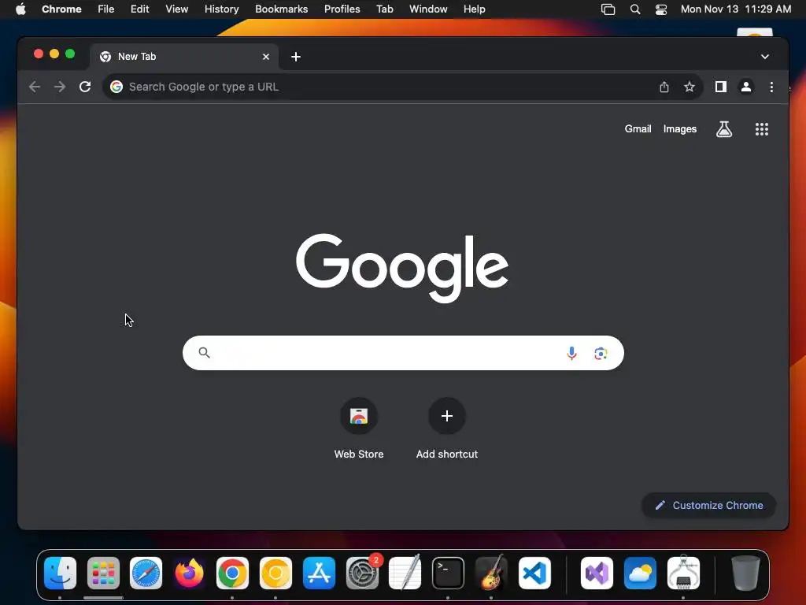The width and height of the screenshot is (806, 605).
Task: Open the Profiles menu
Action: pyautogui.click(x=342, y=9)
